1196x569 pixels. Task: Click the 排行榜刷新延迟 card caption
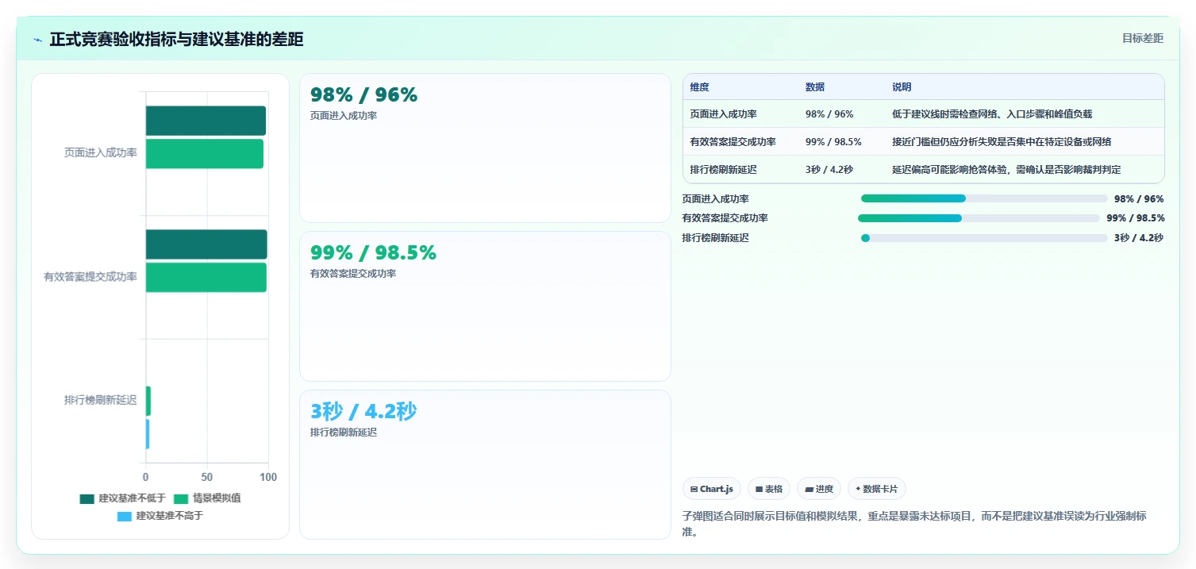(343, 433)
